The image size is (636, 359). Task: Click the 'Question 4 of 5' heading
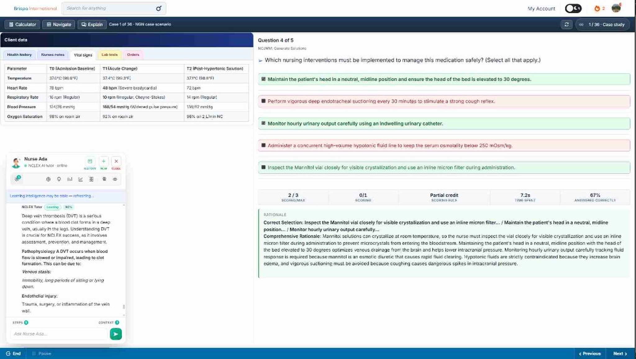click(x=275, y=40)
